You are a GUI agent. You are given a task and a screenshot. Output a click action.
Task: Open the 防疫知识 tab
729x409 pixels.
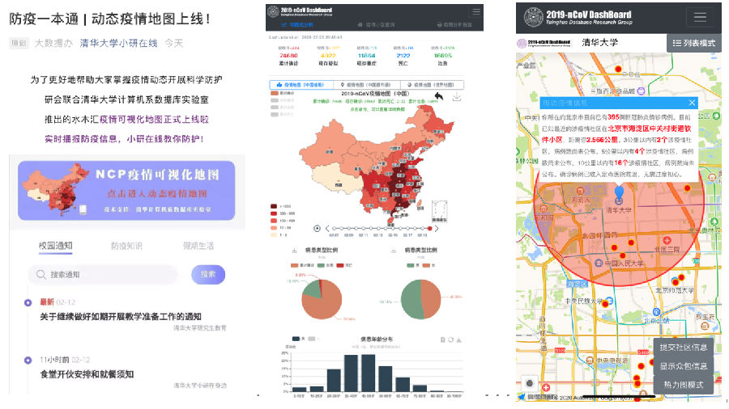[126, 246]
